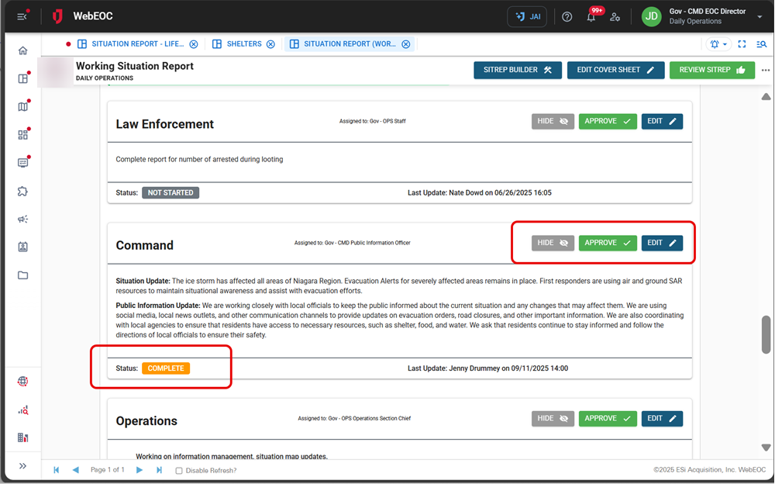Approve the Command section
Image resolution: width=775 pixels, height=484 pixels.
(608, 243)
